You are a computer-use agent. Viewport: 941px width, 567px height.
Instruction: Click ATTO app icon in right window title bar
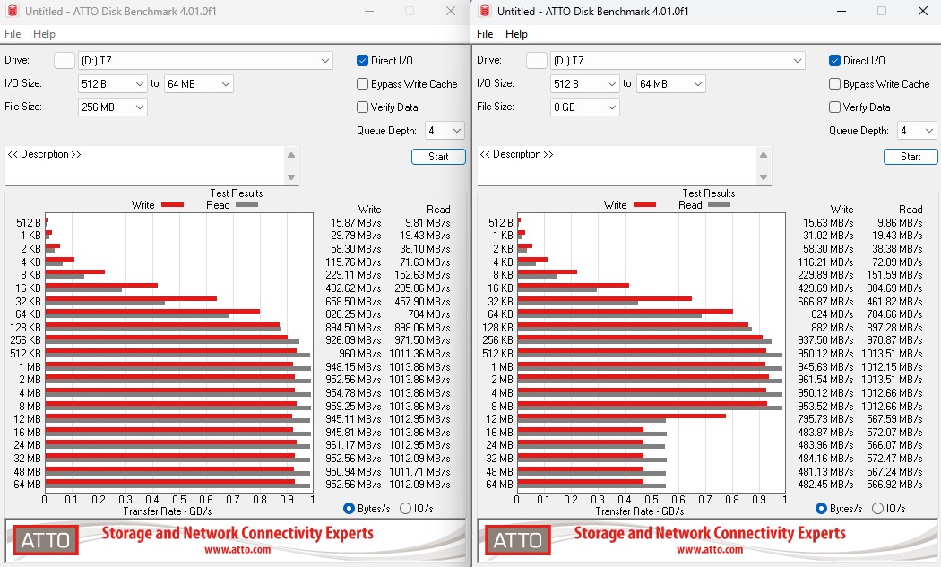[484, 11]
